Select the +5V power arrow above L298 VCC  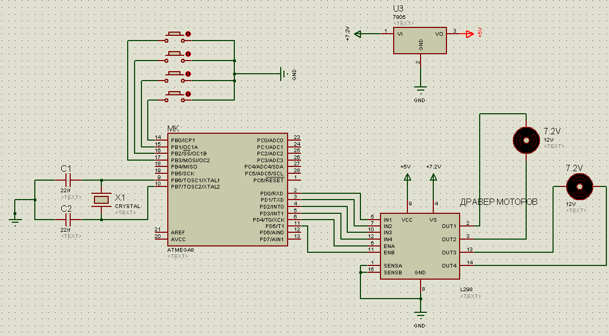click(407, 179)
